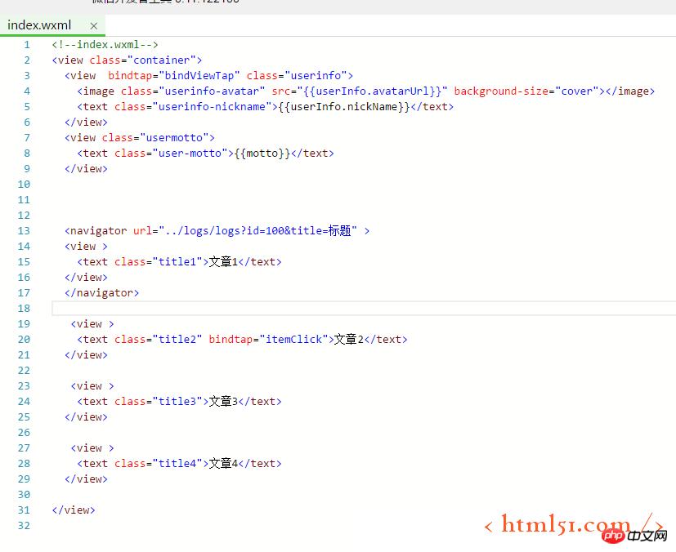This screenshot has width=676, height=552.
Task: Switch to the index.wxml tab
Action: coord(39,24)
